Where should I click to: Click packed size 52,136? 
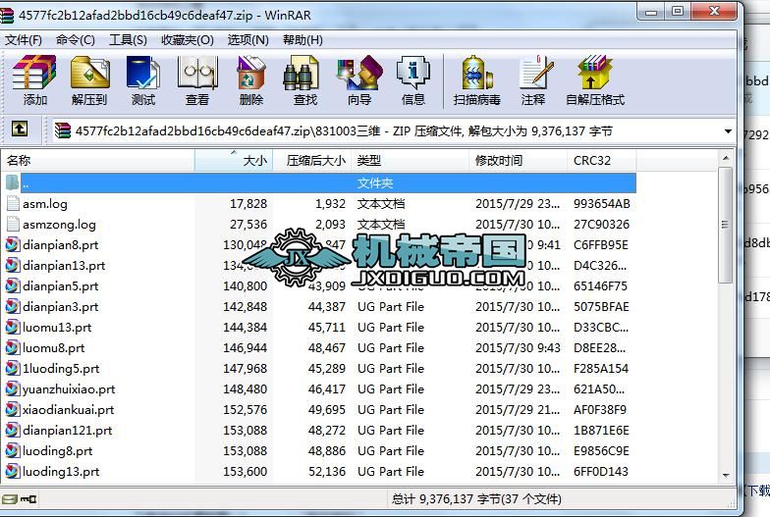326,471
